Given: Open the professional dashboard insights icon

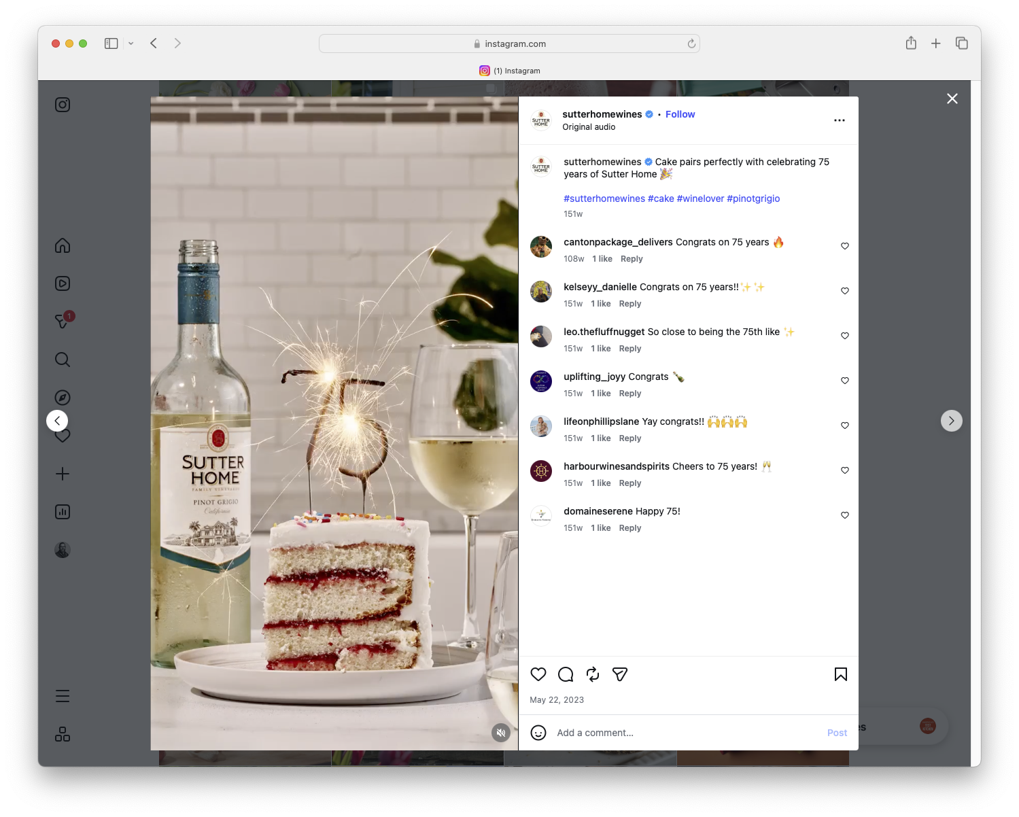Looking at the screenshot, I should pyautogui.click(x=62, y=512).
